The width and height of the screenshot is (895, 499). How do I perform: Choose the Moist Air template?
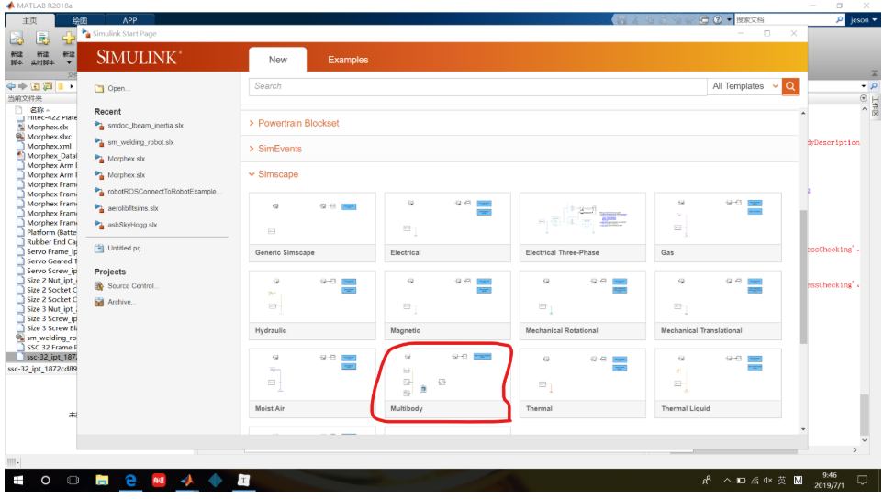312,383
